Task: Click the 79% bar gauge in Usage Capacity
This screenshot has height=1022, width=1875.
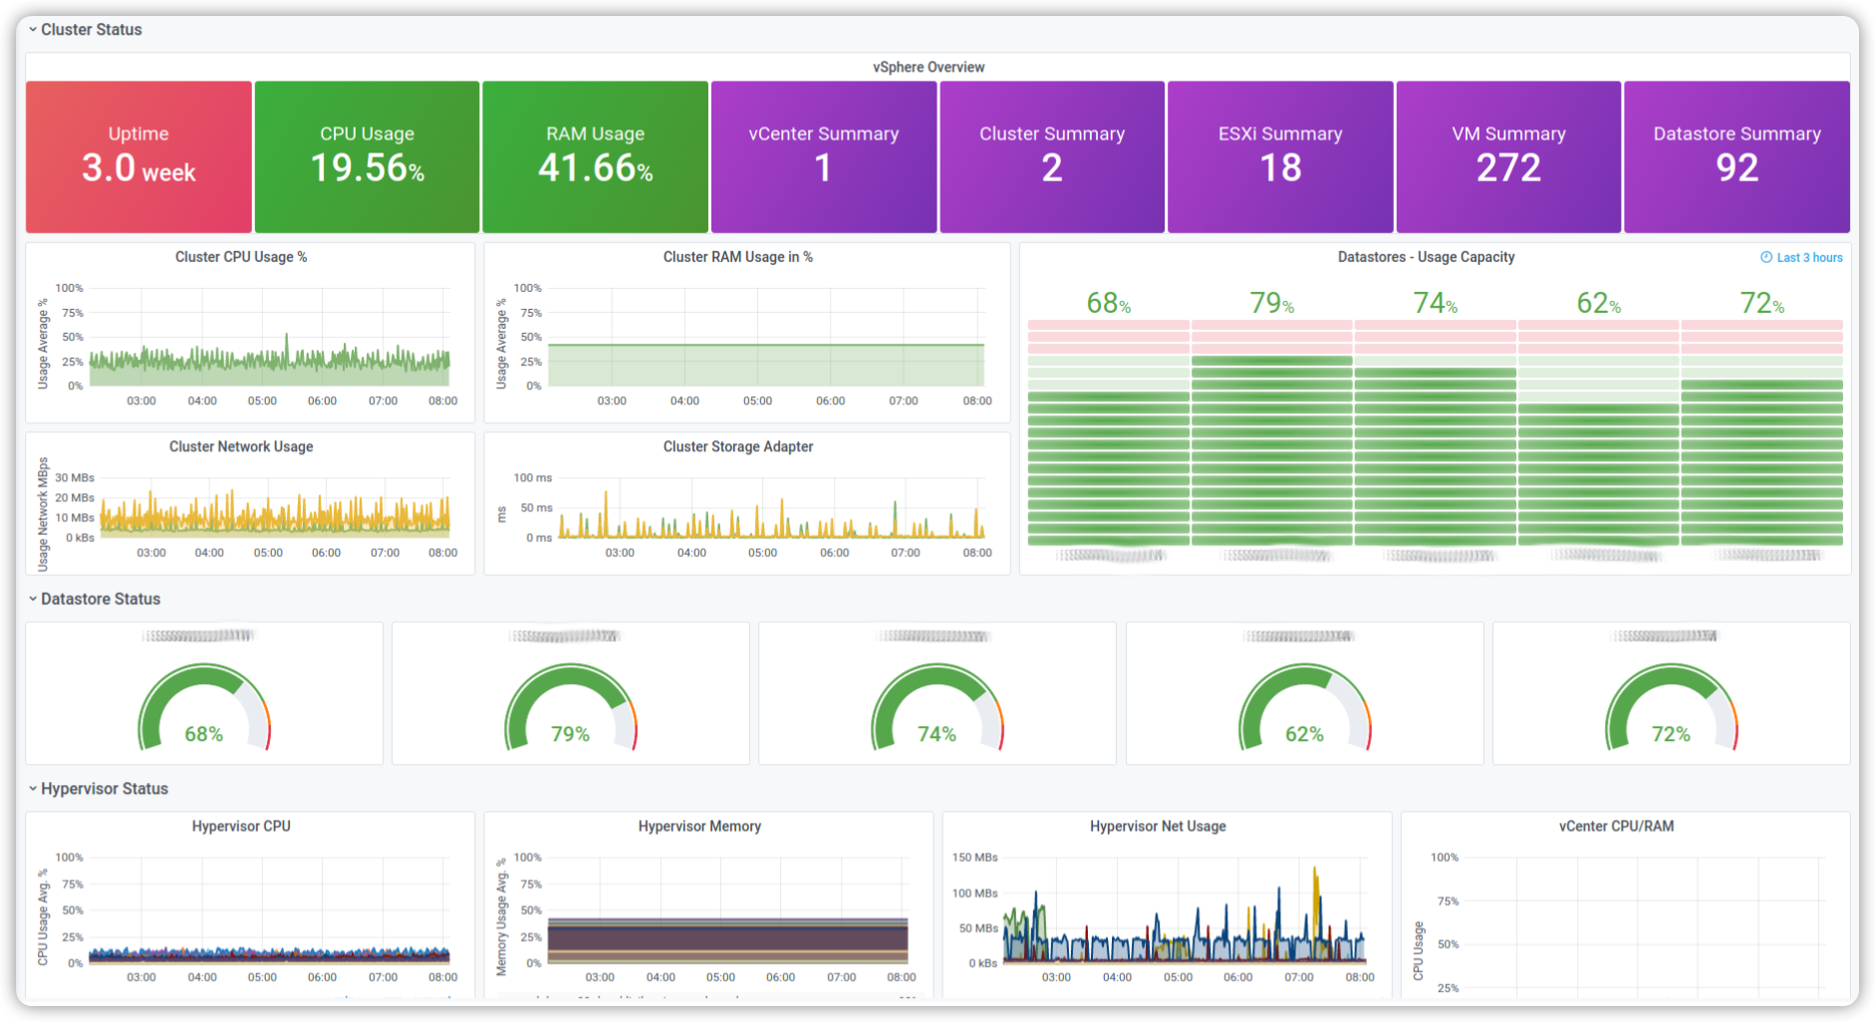Action: 1272,432
